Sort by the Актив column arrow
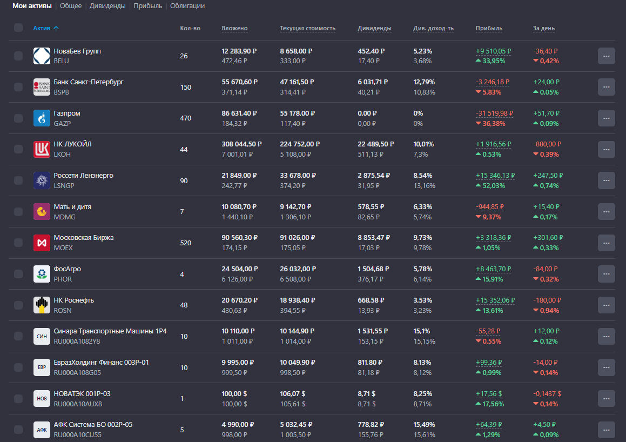 (x=56, y=28)
